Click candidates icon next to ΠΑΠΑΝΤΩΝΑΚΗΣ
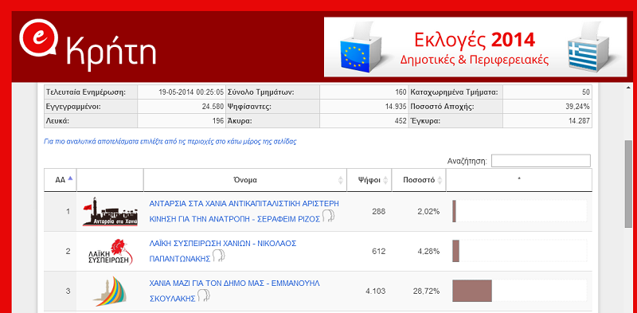 [x=218, y=256]
